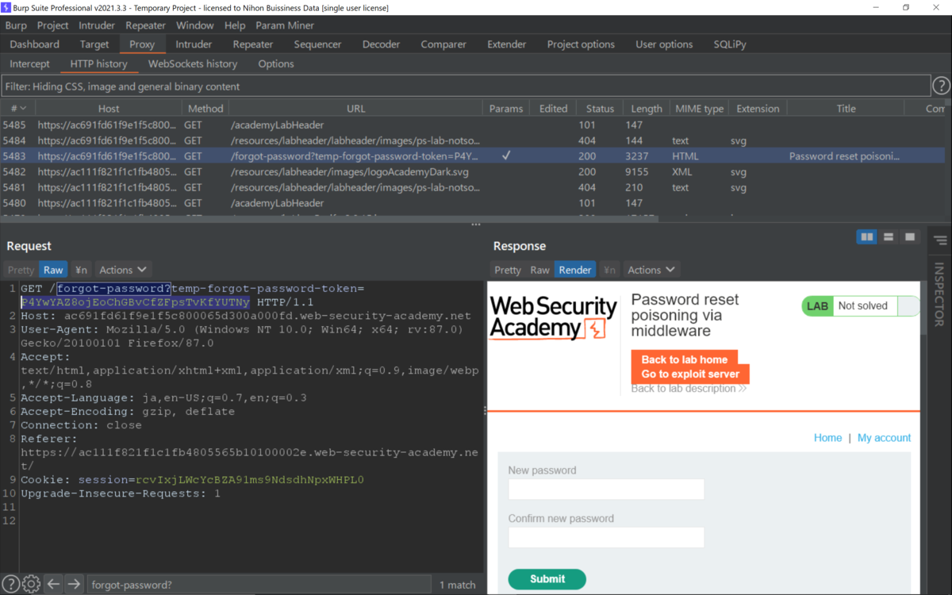Switch to the User options tab

tap(664, 44)
